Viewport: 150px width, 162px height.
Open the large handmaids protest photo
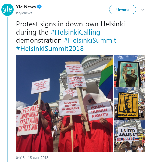[65, 103]
